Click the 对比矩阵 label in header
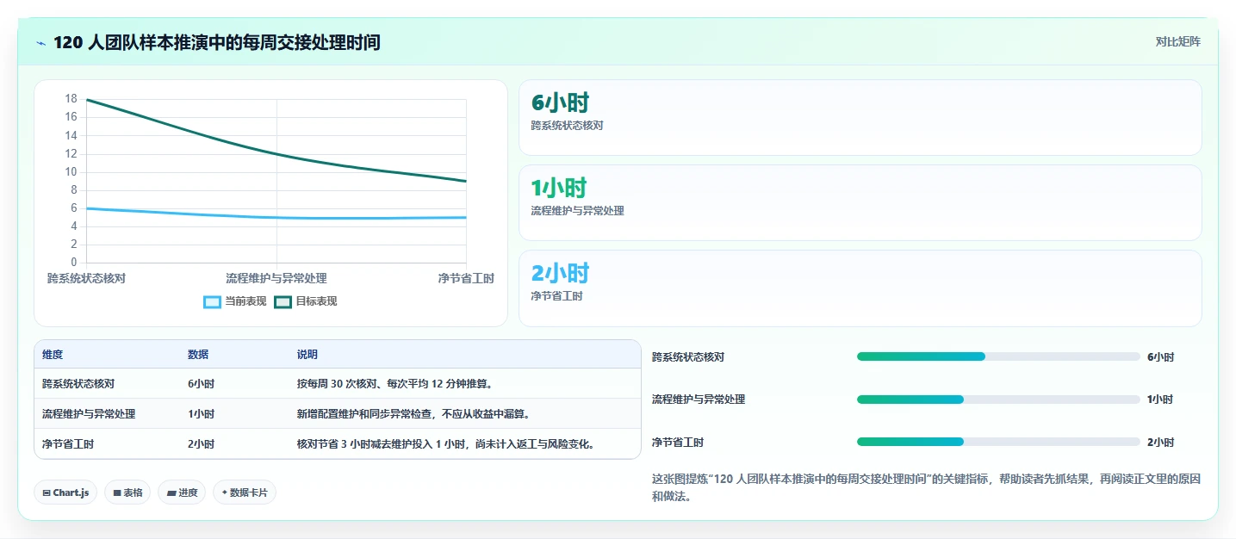 [x=1177, y=41]
